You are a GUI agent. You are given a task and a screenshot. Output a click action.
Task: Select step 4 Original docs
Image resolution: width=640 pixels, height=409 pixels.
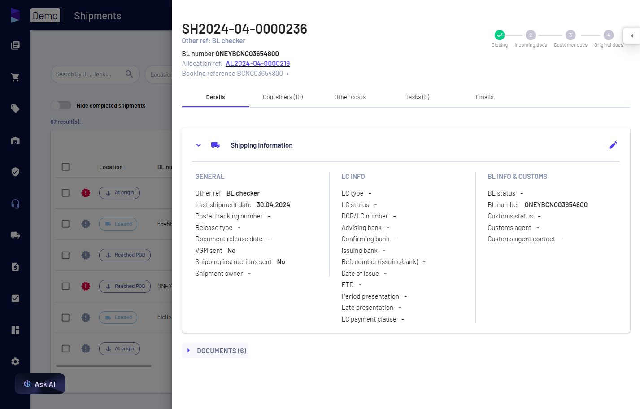tap(609, 38)
